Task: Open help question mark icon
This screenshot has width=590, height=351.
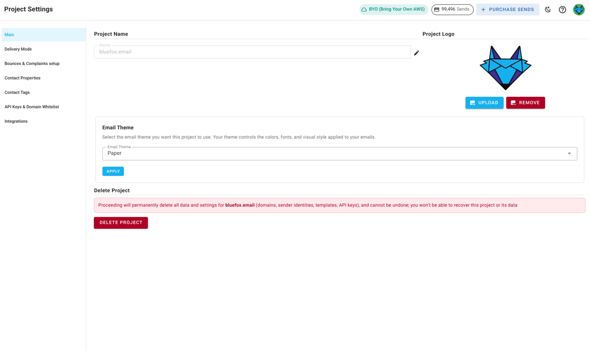Action: 562,10
